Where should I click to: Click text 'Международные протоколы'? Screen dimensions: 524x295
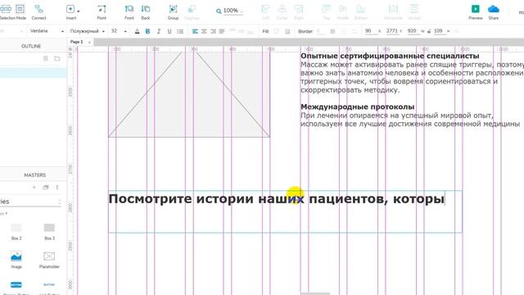pyautogui.click(x=357, y=107)
